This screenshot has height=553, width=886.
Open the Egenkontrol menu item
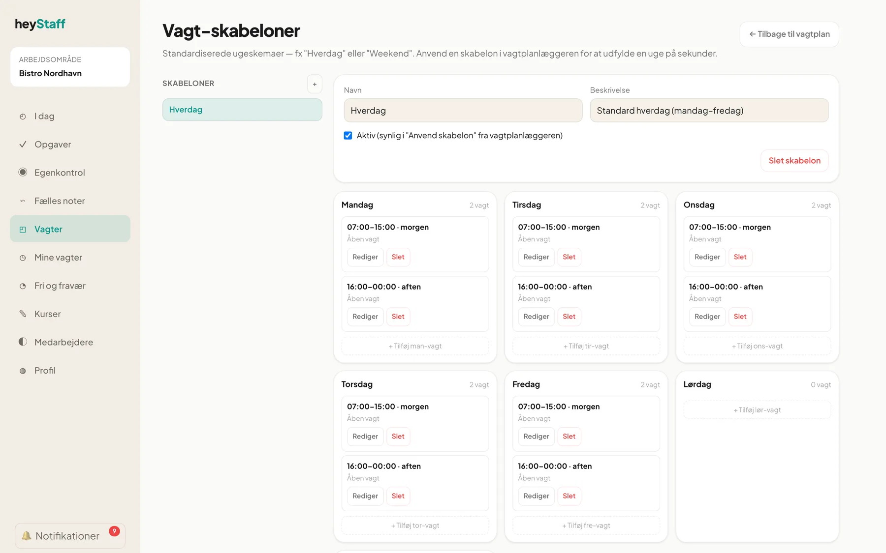click(70, 173)
